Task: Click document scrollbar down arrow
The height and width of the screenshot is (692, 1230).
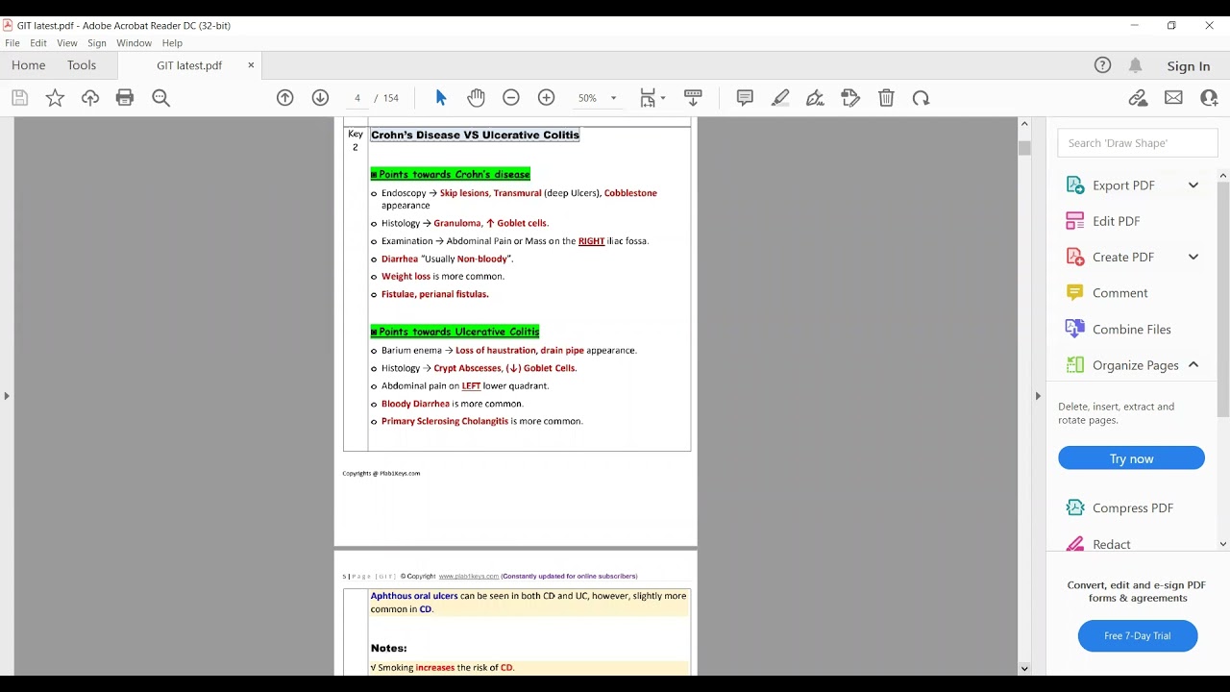Action: point(1024,669)
